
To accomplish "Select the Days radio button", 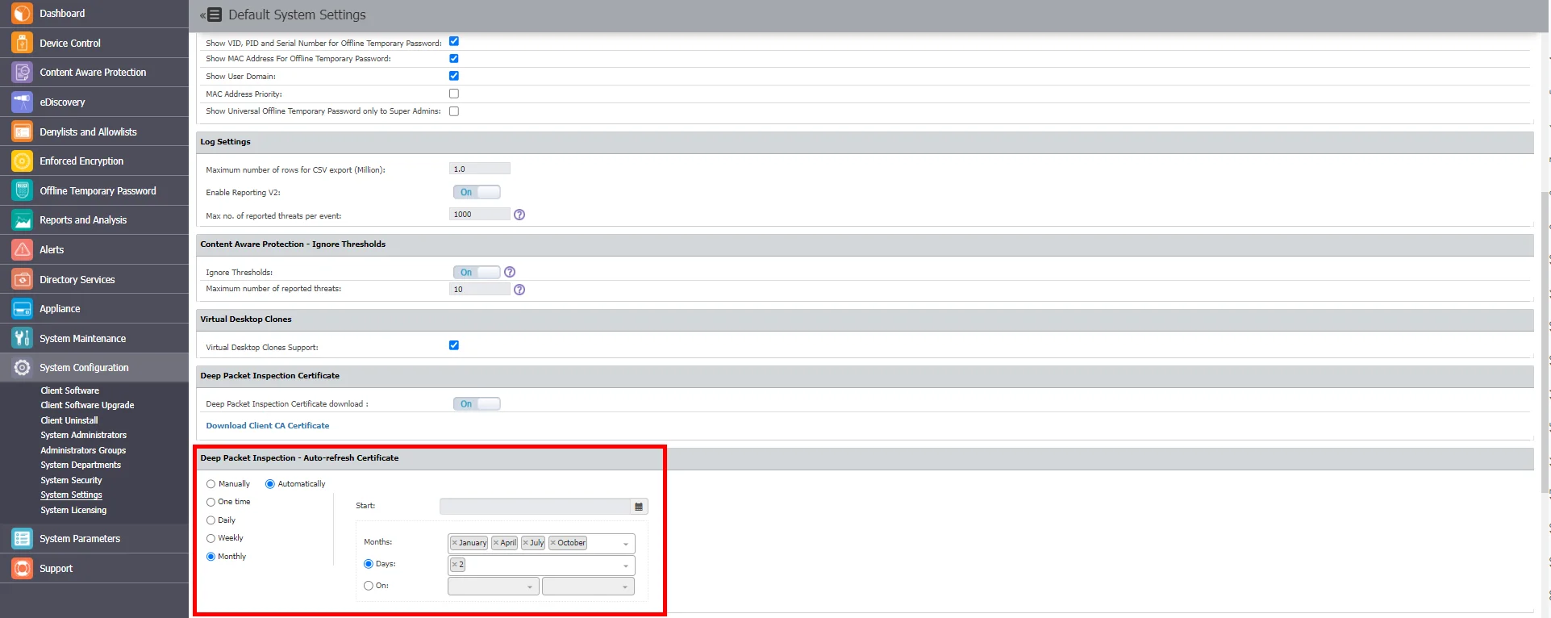I will click(369, 564).
